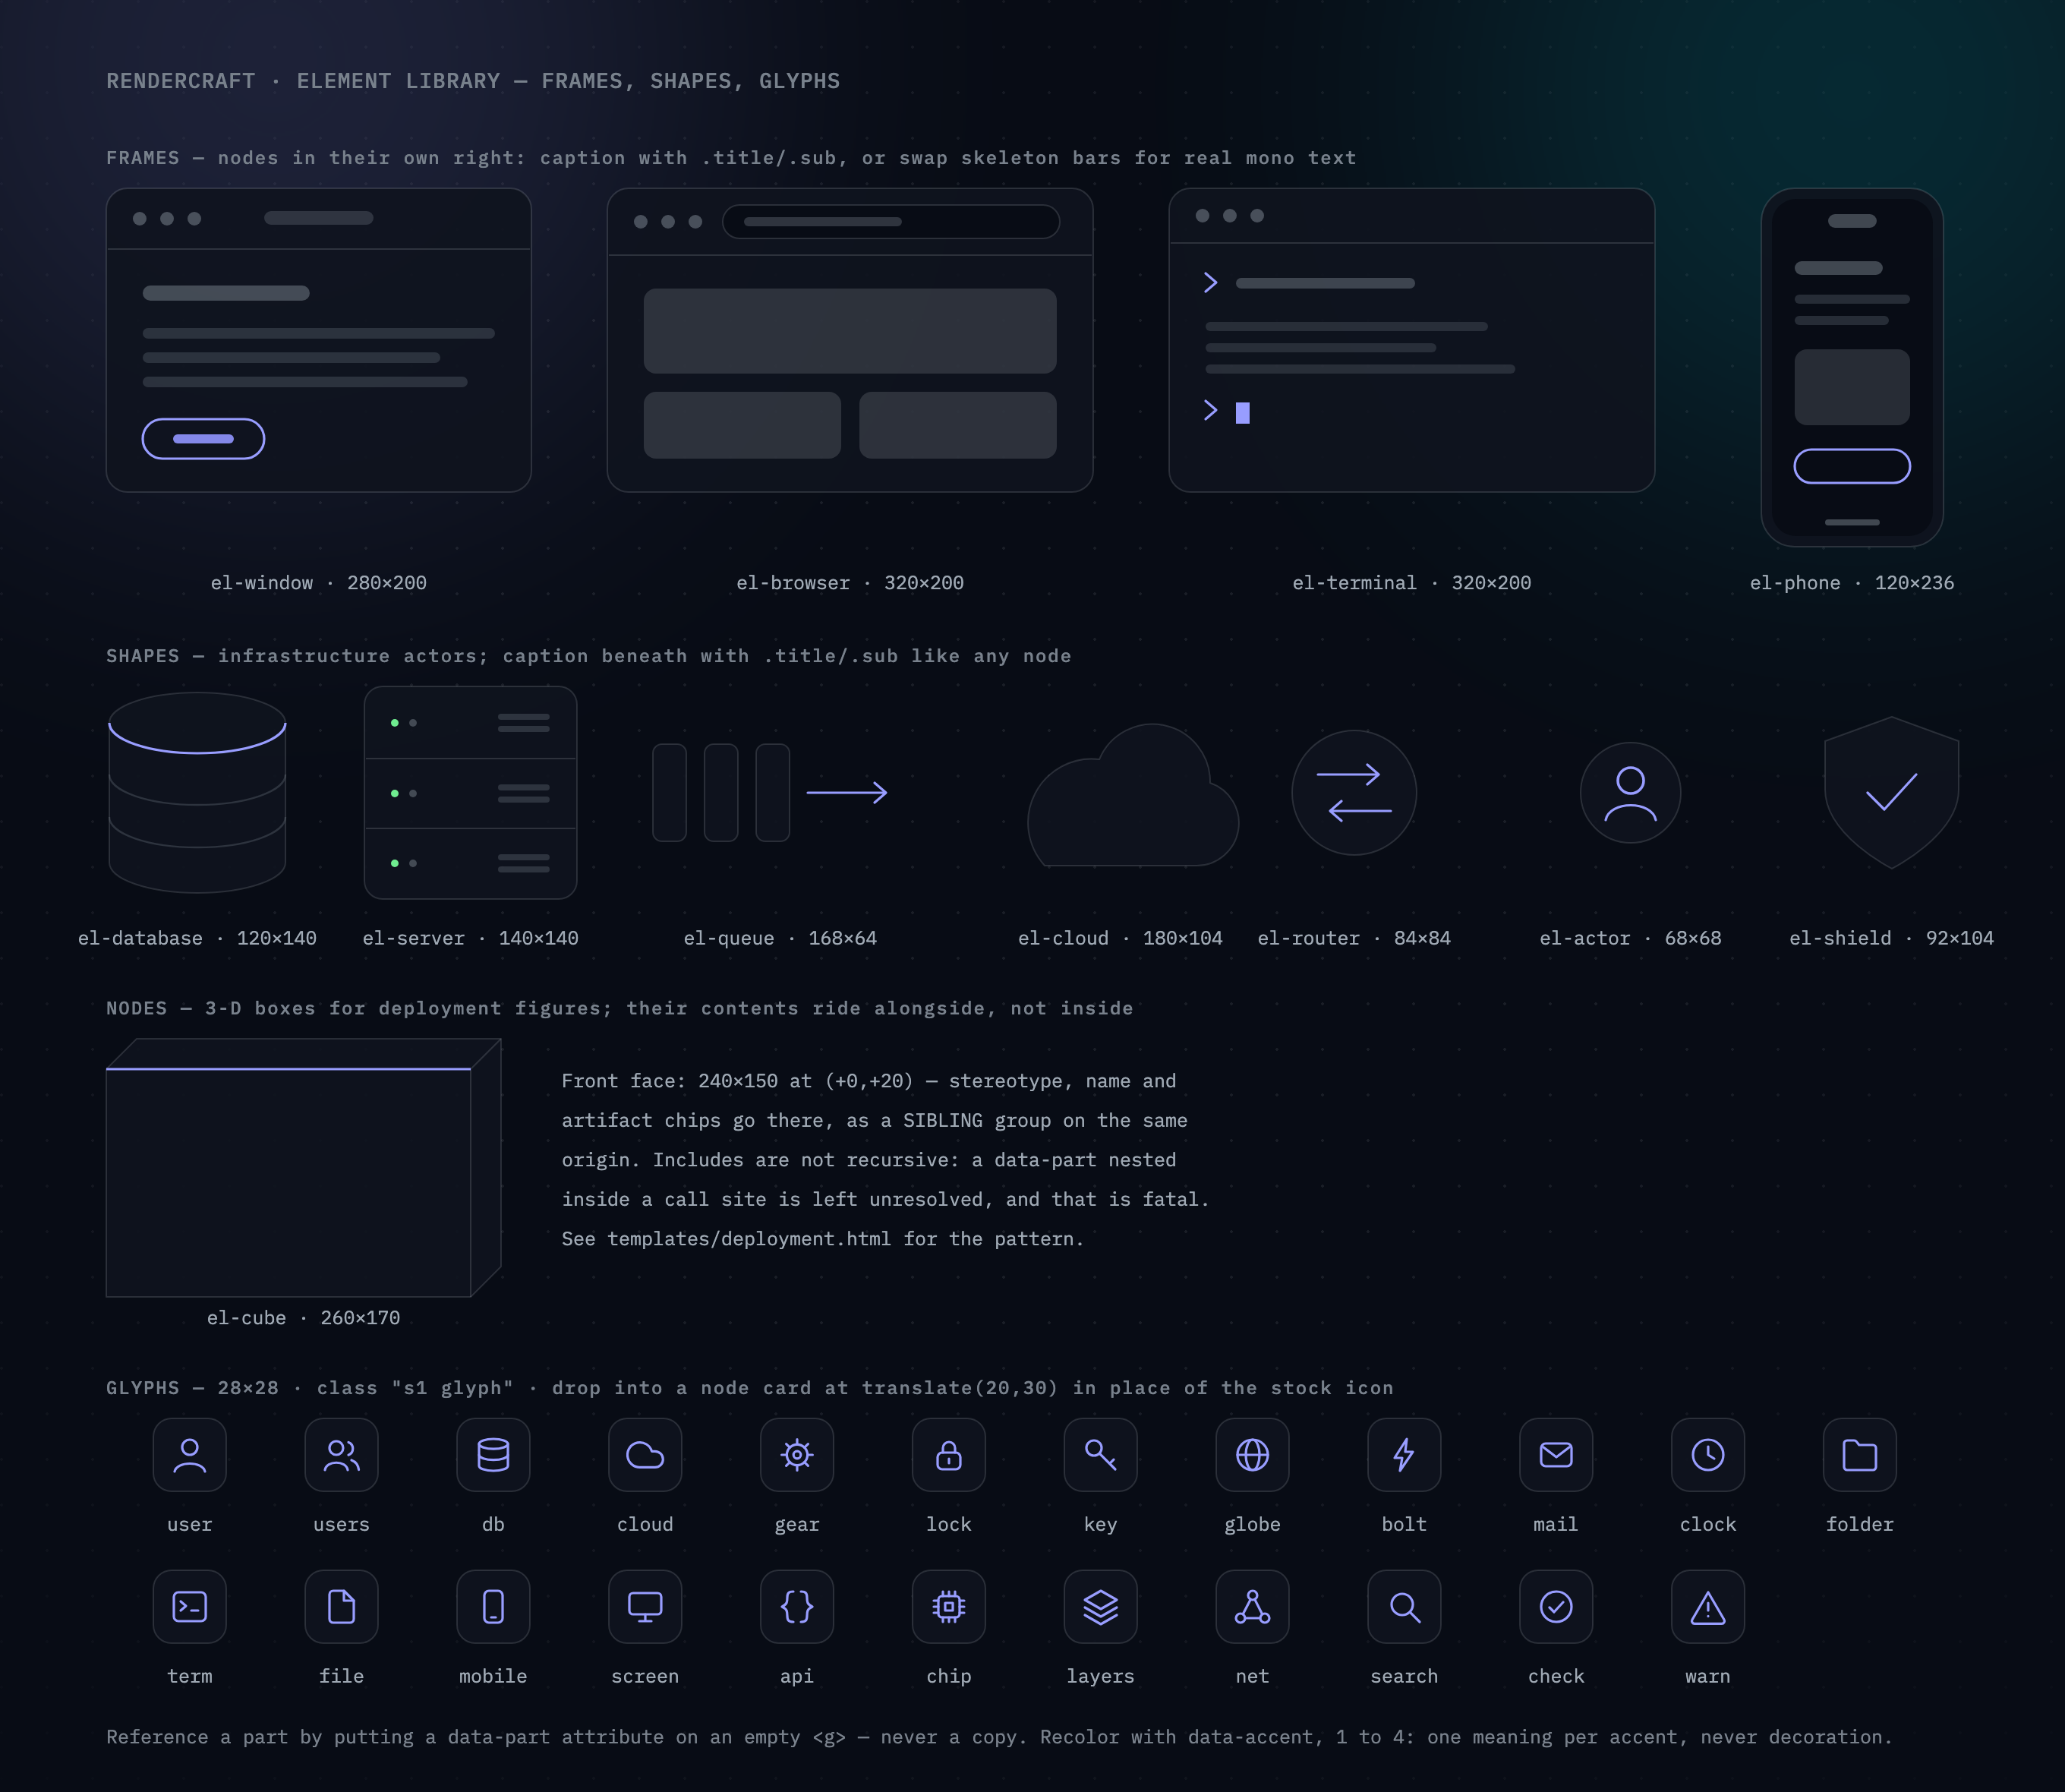Choose the folder glyph icon
The width and height of the screenshot is (2065, 1792).
1860,1455
